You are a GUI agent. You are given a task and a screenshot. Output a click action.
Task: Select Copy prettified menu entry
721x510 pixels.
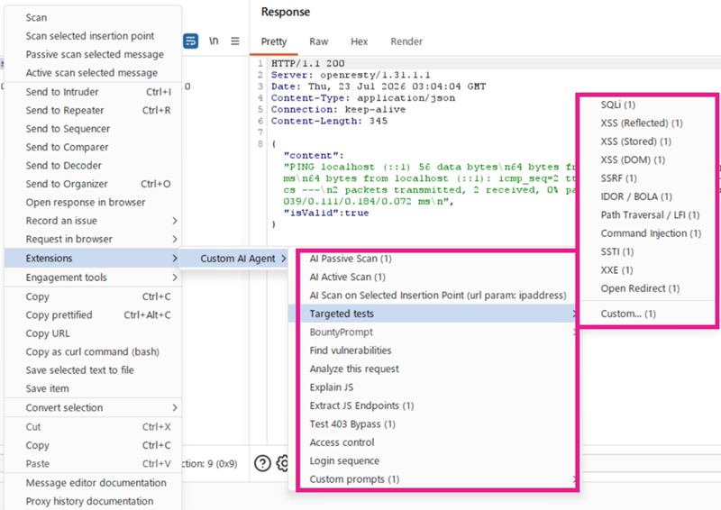click(93, 315)
